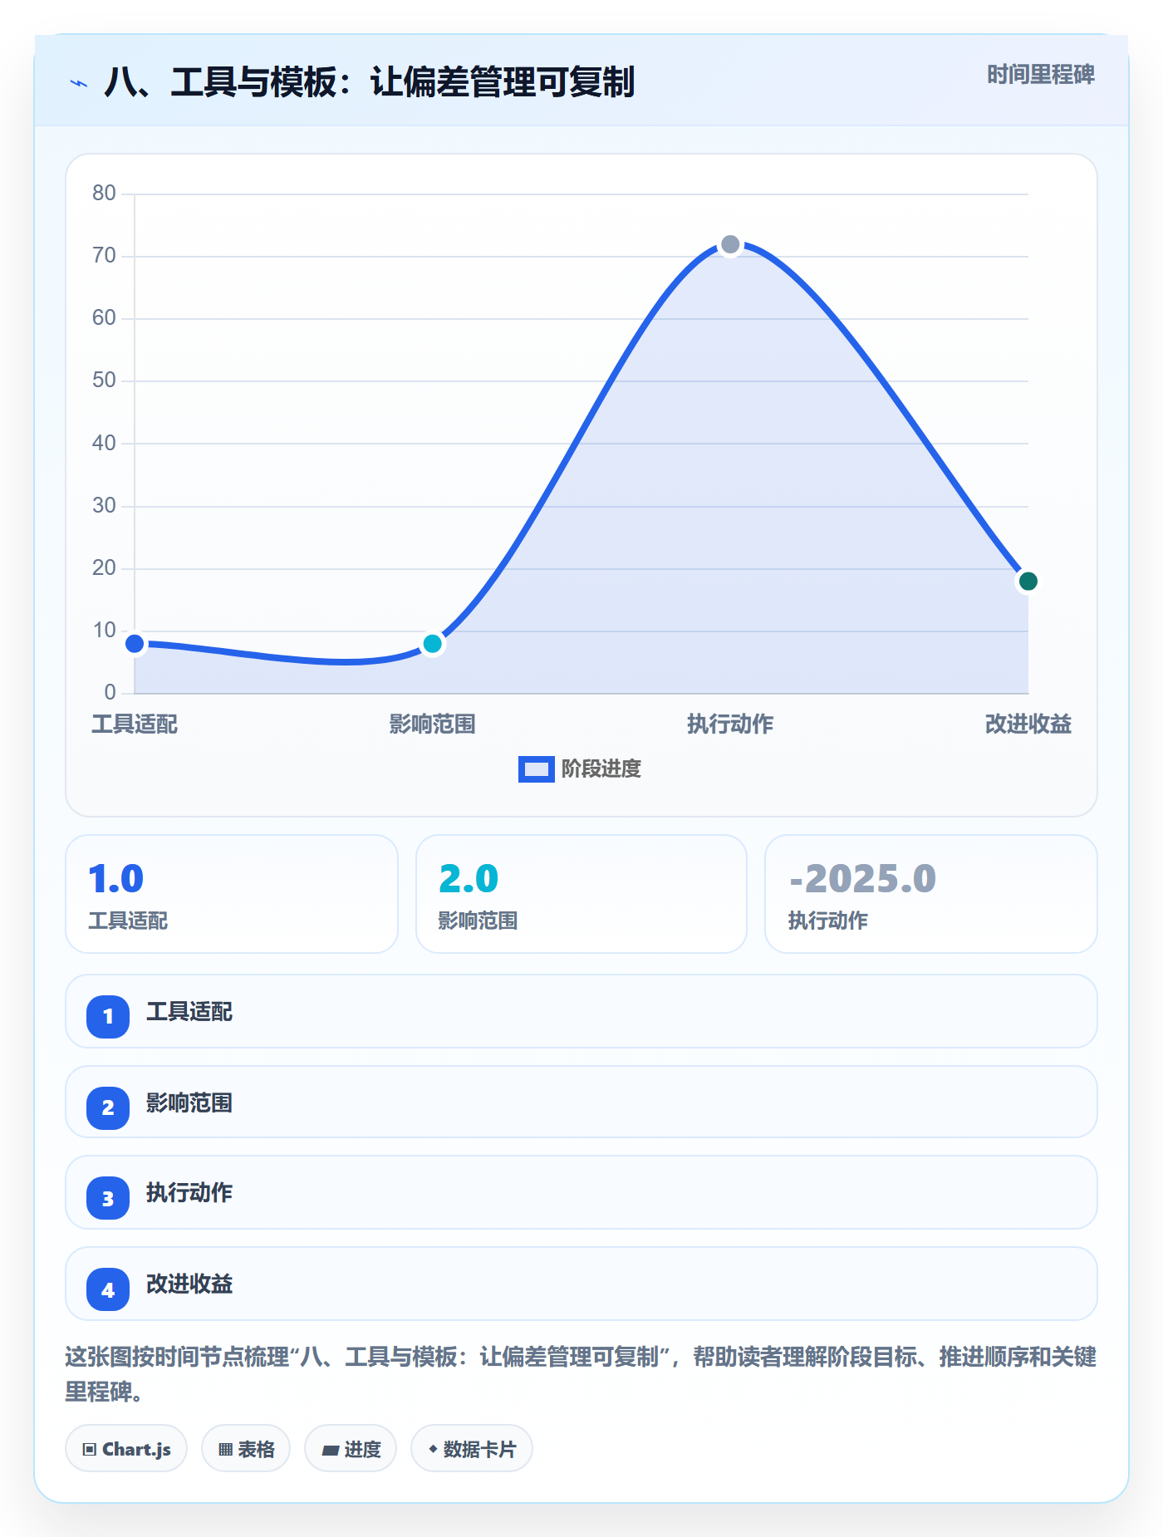Select the 影响范围 step row text
1163x1537 pixels.
189,1103
